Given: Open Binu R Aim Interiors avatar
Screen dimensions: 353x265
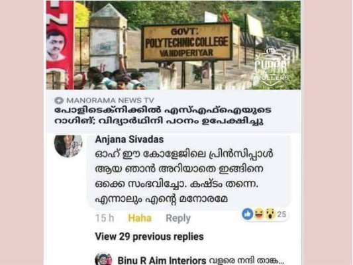Looking at the screenshot, I should pyautogui.click(x=103, y=259).
